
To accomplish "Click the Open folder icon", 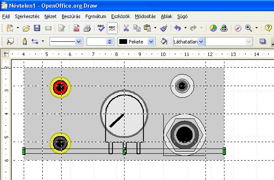I will pos(26,28).
